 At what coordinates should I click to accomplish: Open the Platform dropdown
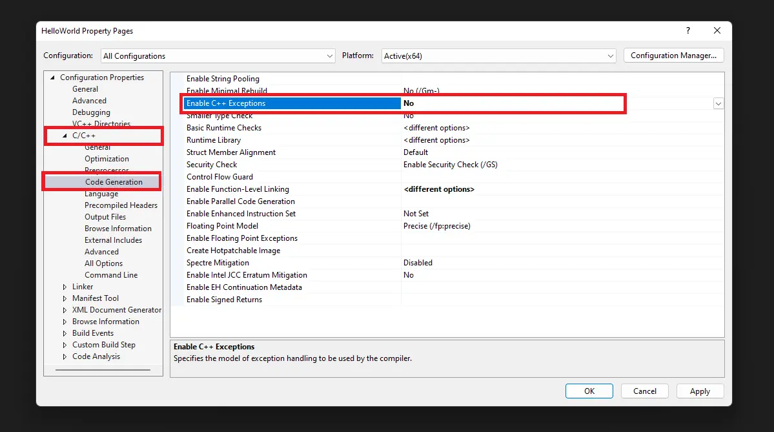(x=498, y=56)
